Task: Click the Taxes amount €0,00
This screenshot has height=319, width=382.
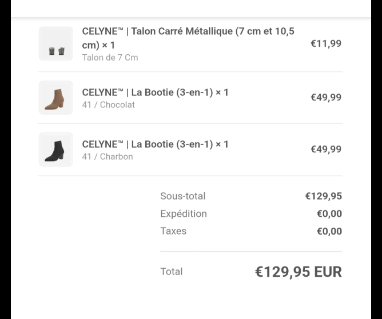Action: point(329,231)
